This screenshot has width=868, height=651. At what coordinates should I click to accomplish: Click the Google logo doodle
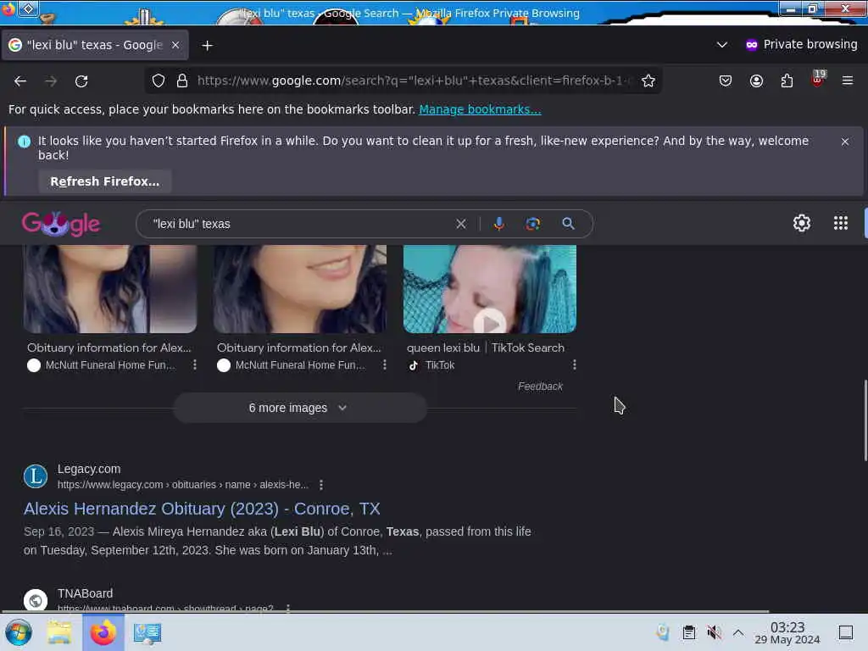click(61, 224)
